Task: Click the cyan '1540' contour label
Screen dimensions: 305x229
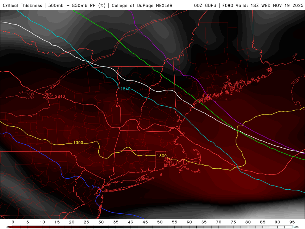Action: tap(125, 89)
